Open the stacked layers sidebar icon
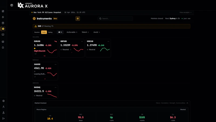 (x=3, y=42)
